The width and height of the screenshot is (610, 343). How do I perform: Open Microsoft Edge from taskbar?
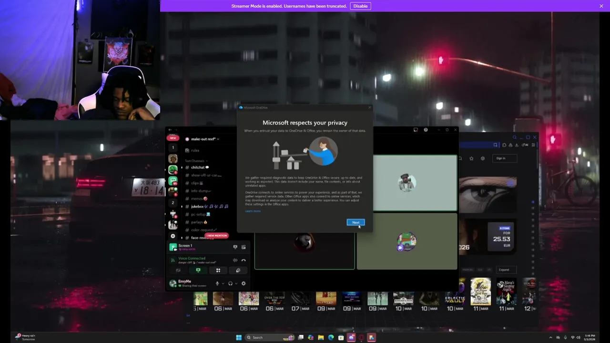click(x=331, y=337)
